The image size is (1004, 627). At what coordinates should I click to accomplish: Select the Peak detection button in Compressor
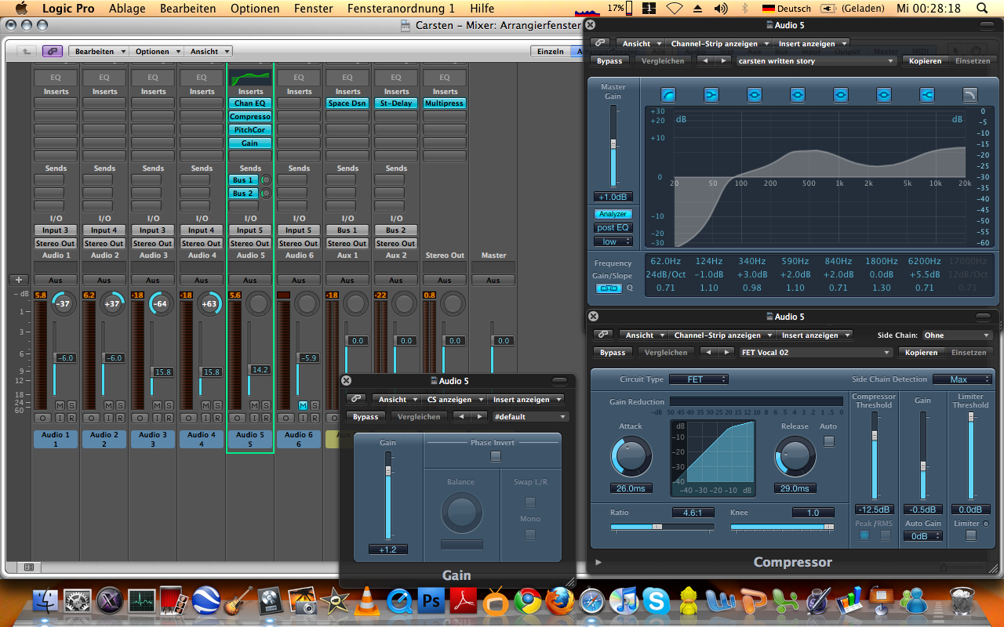[864, 536]
